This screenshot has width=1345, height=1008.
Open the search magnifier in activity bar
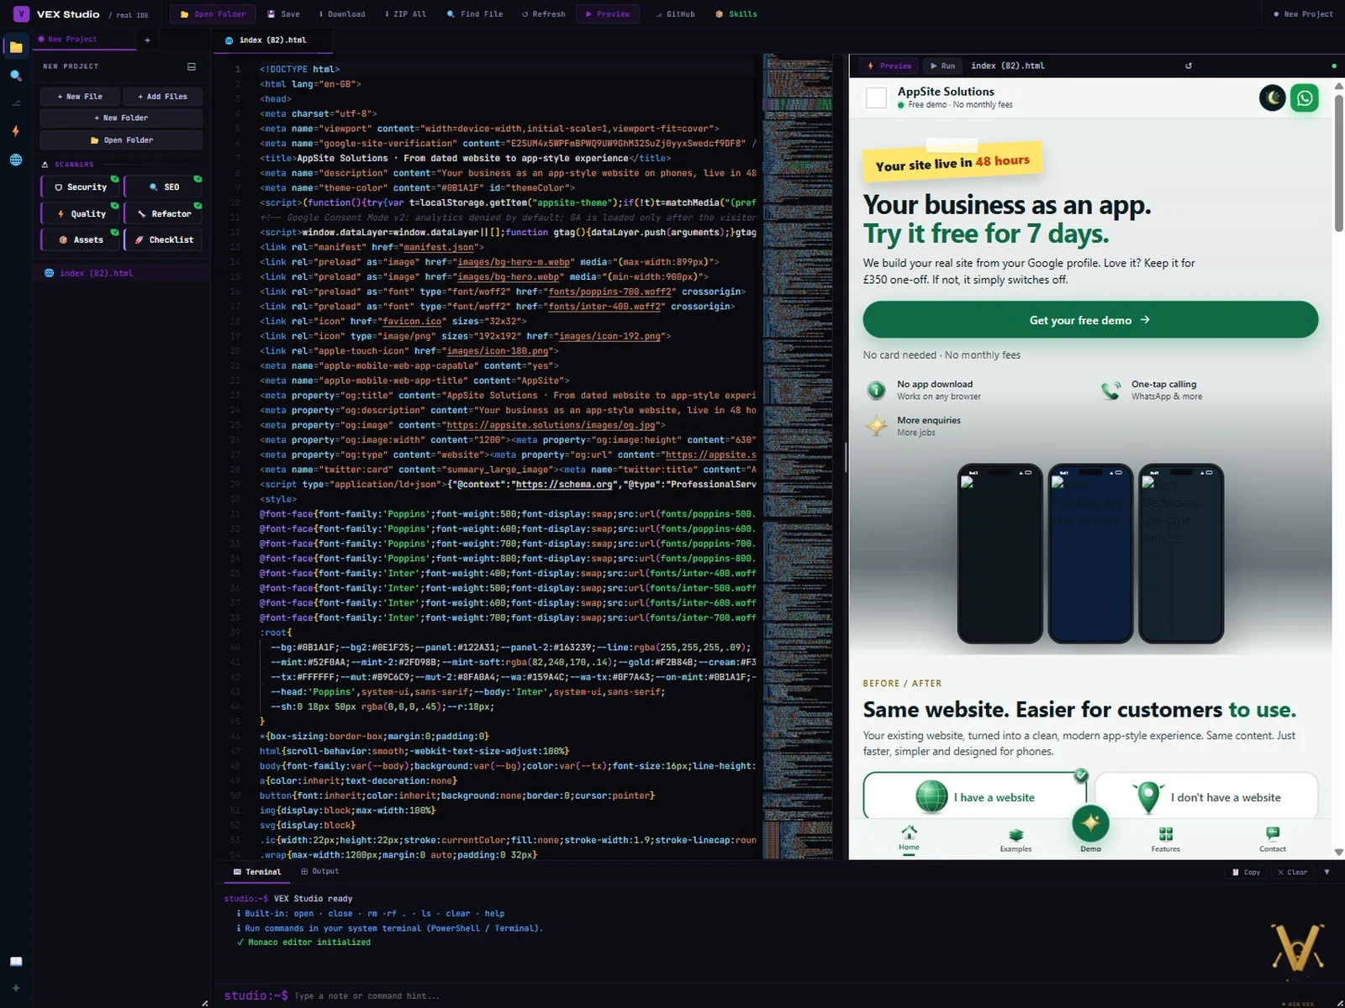tap(16, 76)
